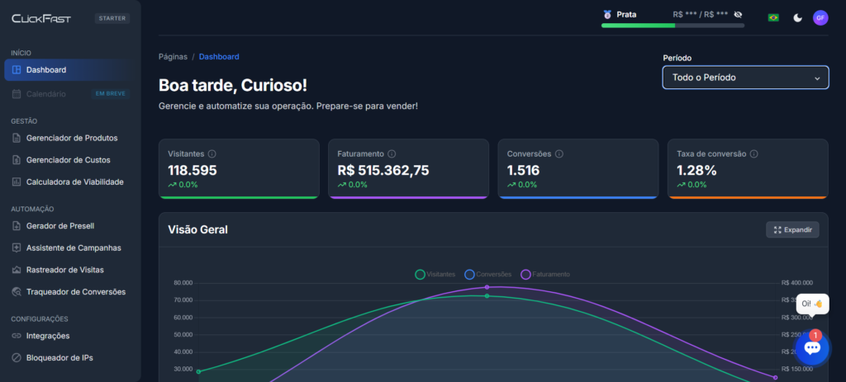Click info icon beside Faturamento
The width and height of the screenshot is (846, 382).
(392, 154)
